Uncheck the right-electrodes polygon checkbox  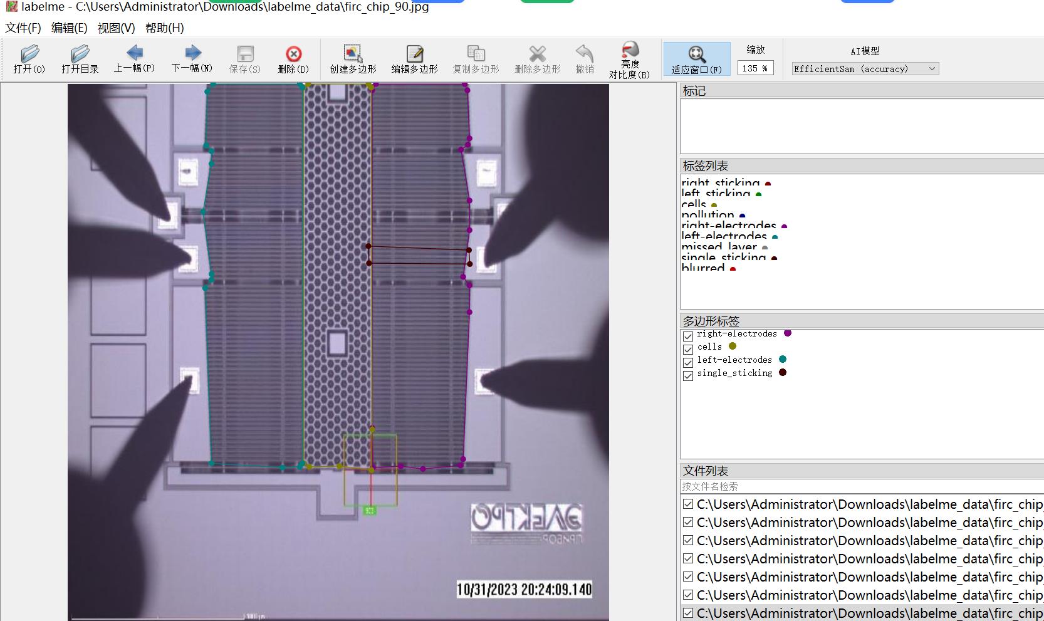[688, 337]
